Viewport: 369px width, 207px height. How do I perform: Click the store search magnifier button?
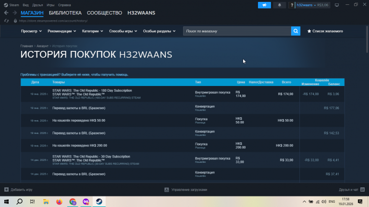click(295, 31)
